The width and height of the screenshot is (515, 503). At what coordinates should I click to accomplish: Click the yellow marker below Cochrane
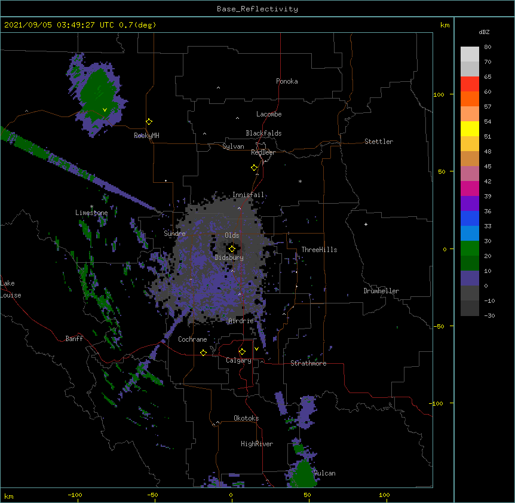tap(203, 352)
